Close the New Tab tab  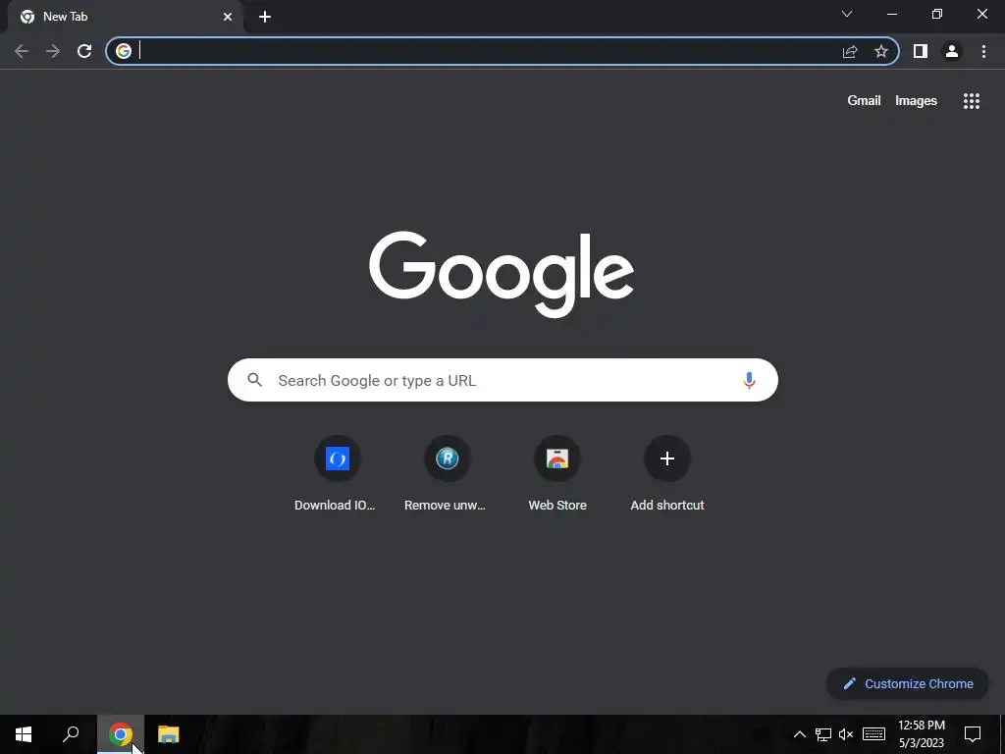click(x=228, y=17)
